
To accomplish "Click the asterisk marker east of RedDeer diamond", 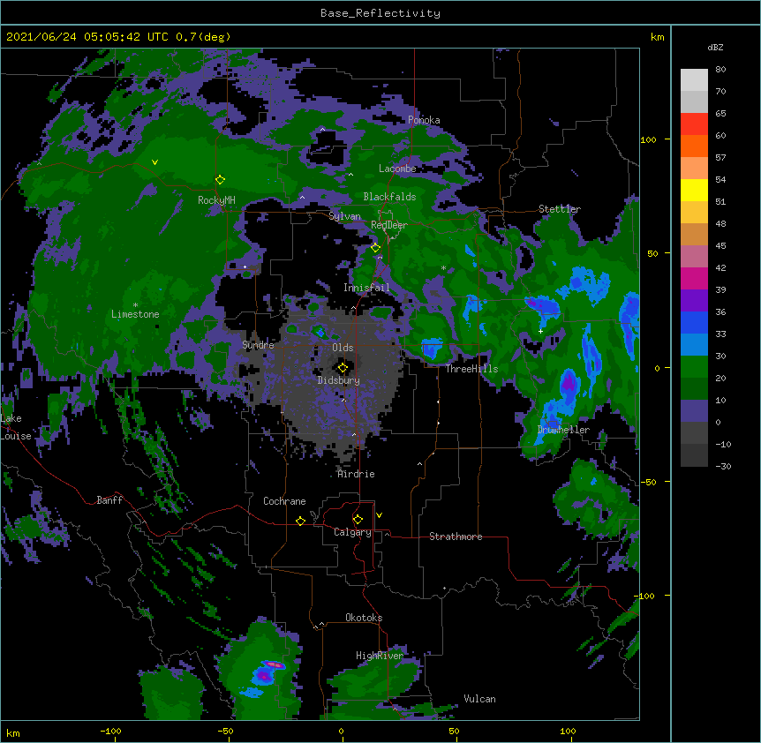I will coord(443,268).
